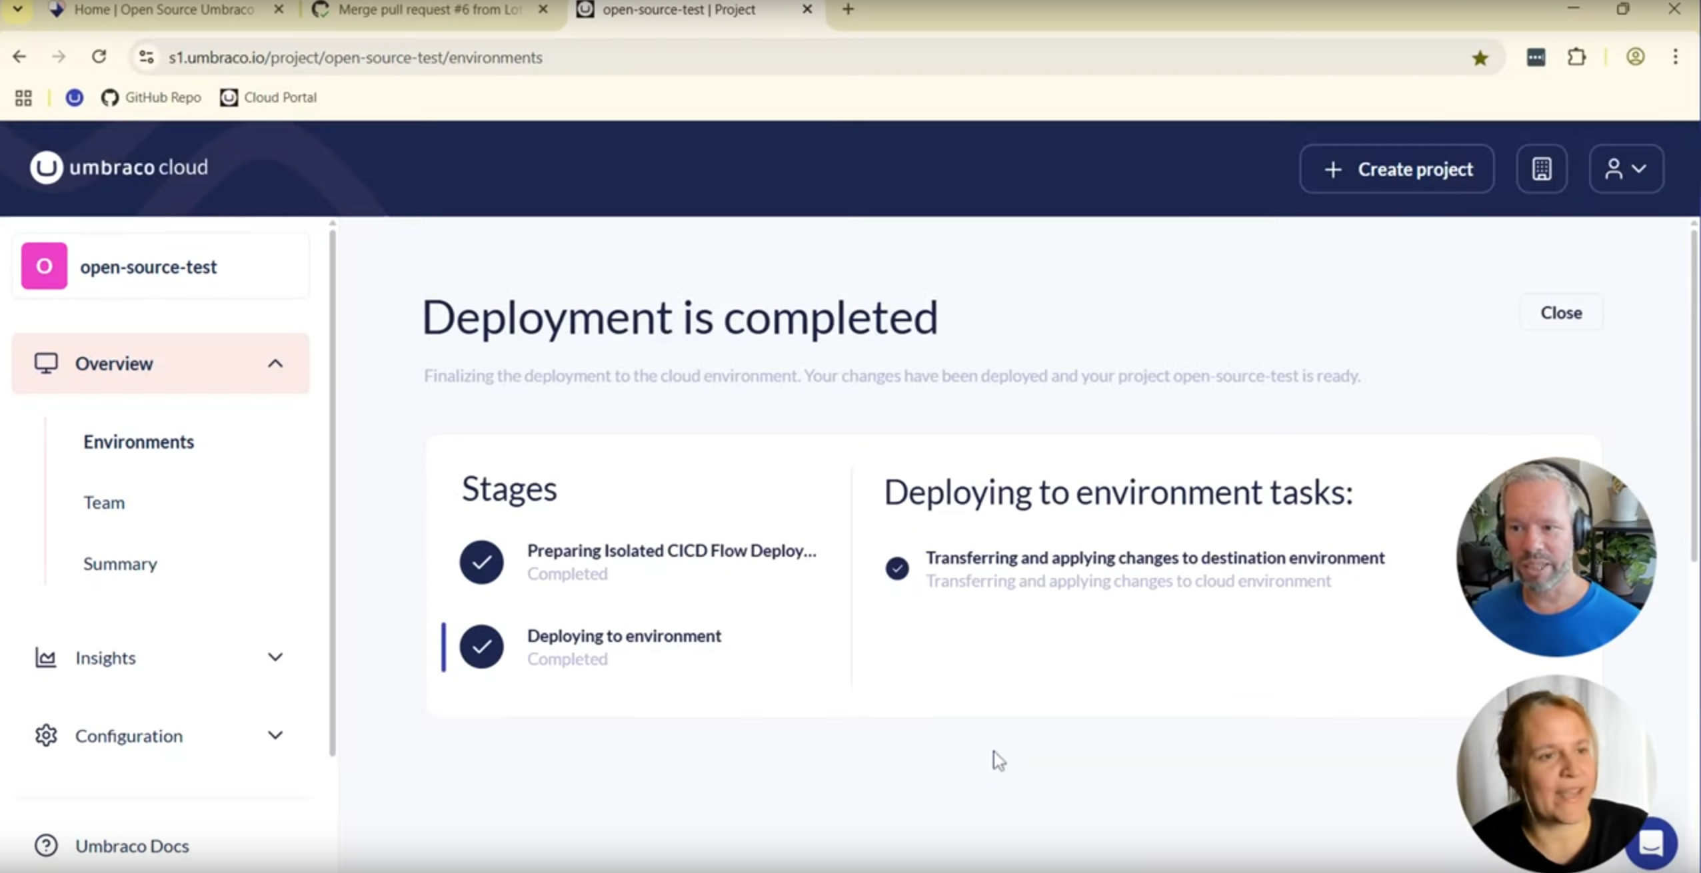Select the Deploying to environment stage checkmark
The width and height of the screenshot is (1701, 873).
[481, 647]
